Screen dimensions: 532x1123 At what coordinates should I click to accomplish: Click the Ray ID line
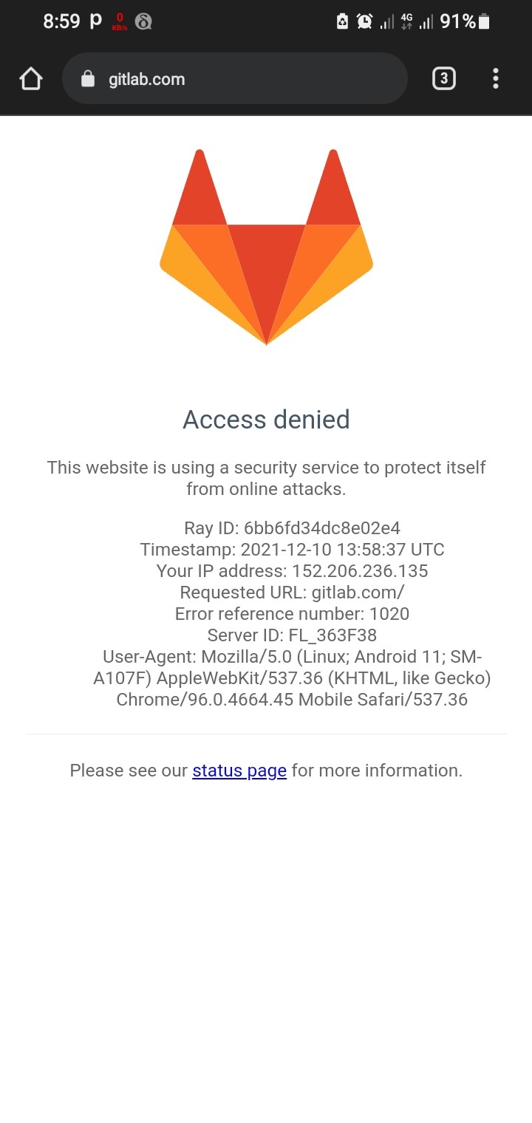[292, 528]
